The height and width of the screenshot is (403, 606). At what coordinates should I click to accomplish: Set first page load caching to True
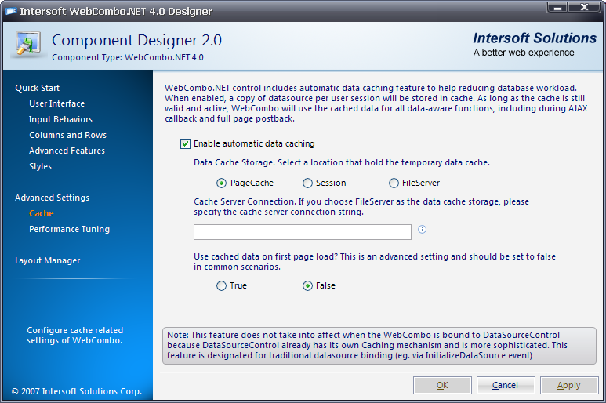(x=222, y=285)
